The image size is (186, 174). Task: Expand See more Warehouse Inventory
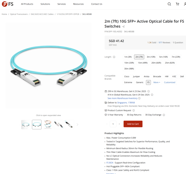(122, 98)
